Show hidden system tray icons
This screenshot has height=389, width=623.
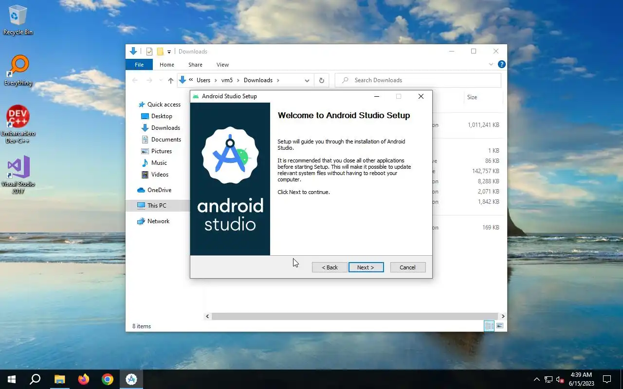537,379
